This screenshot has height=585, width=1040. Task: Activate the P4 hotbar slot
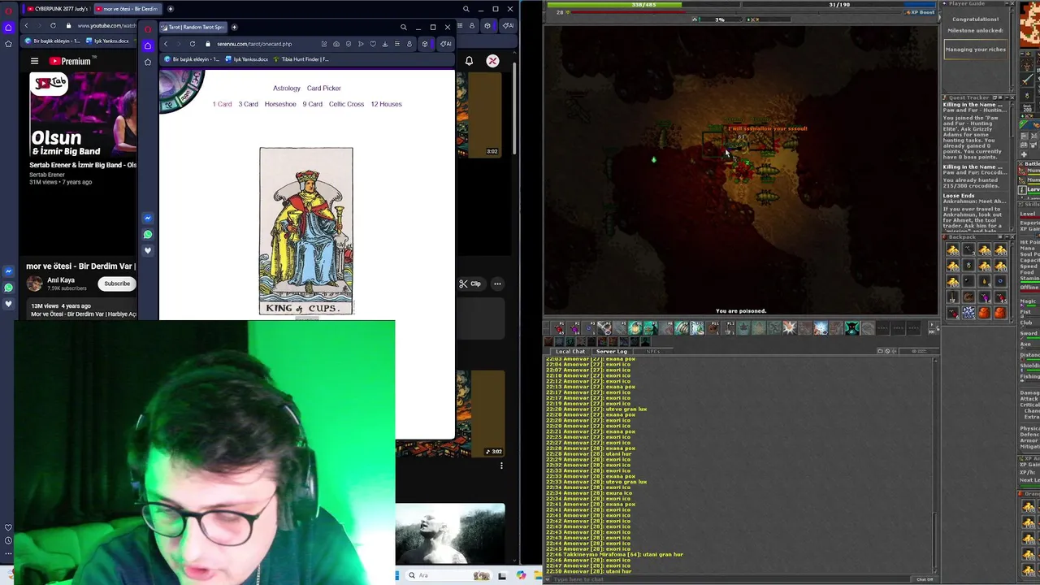pos(604,328)
